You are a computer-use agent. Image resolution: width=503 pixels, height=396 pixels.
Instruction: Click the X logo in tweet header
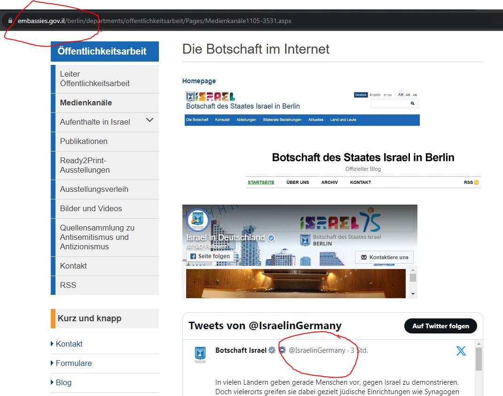click(461, 351)
